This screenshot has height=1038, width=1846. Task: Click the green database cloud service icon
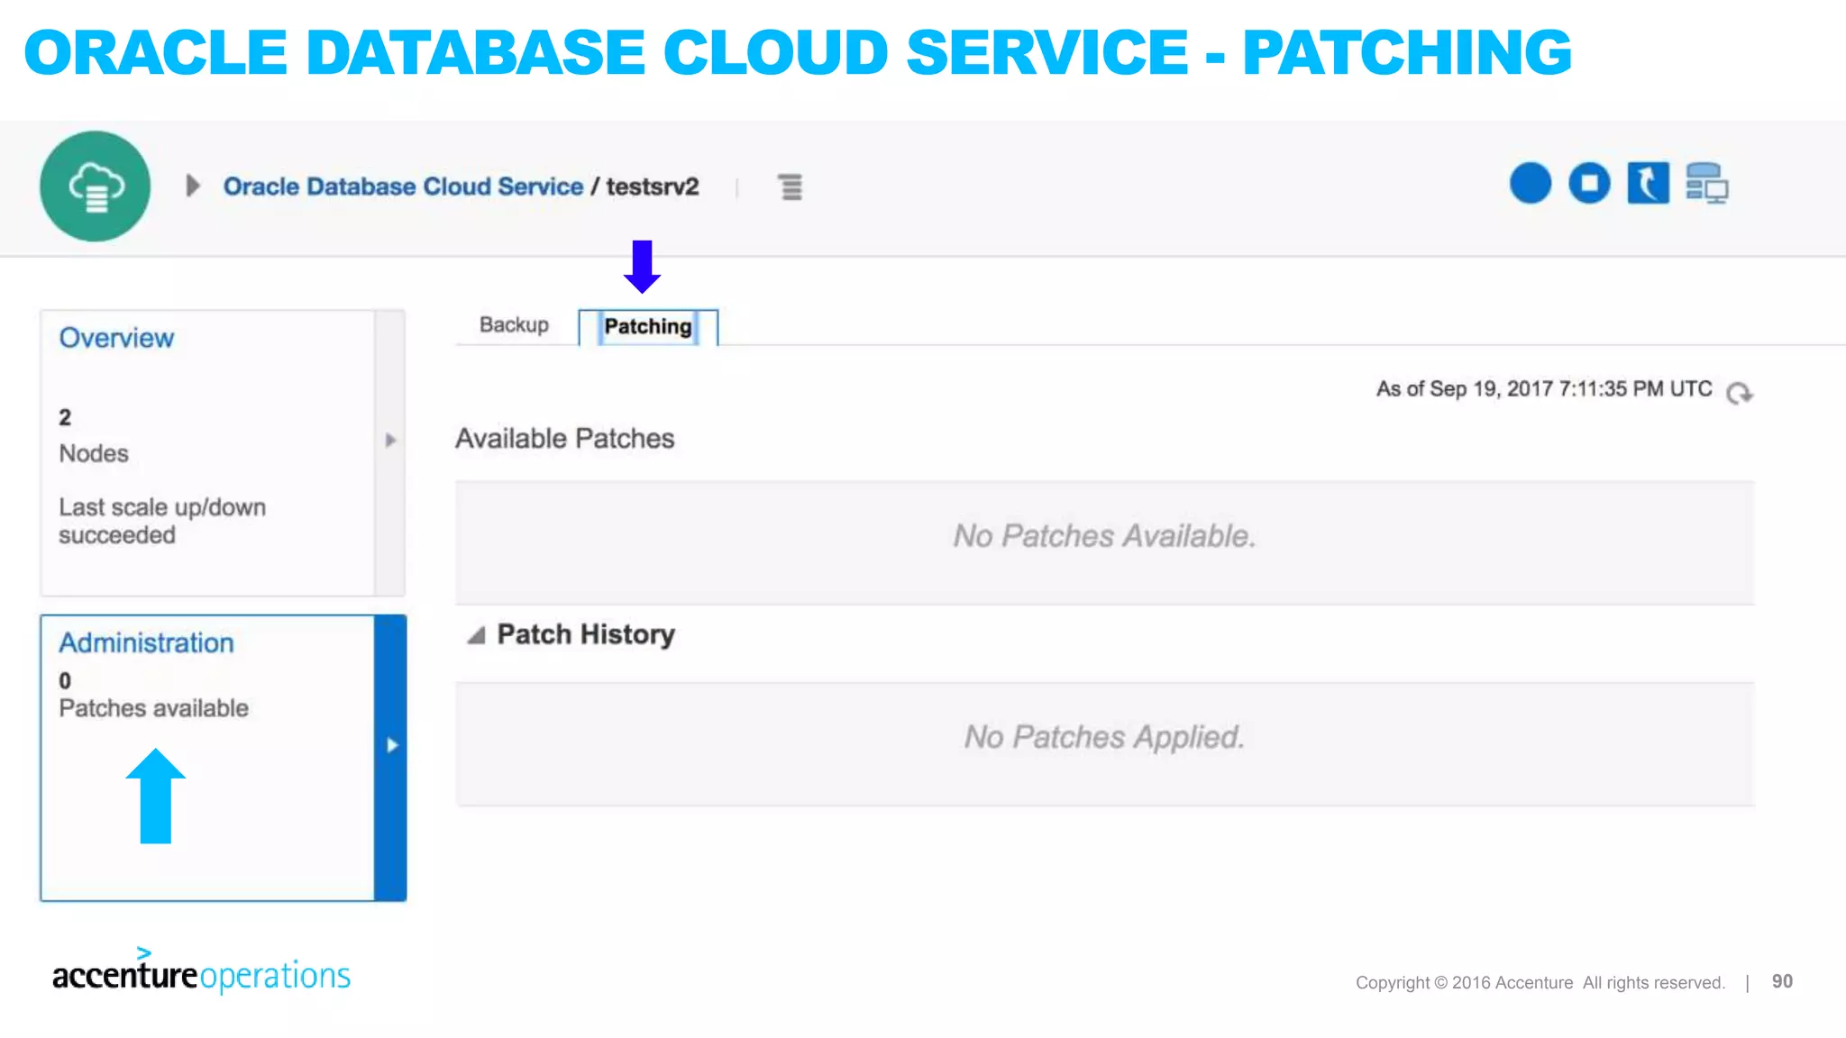pyautogui.click(x=95, y=187)
